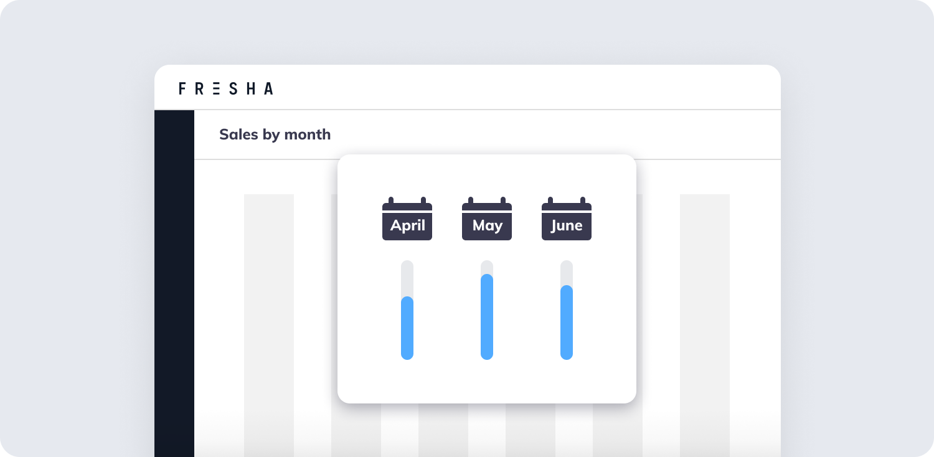Select the first gray background chart column

pyautogui.click(x=269, y=326)
